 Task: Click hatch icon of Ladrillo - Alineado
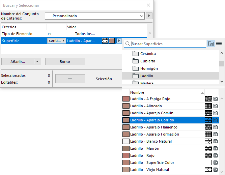click(208, 106)
